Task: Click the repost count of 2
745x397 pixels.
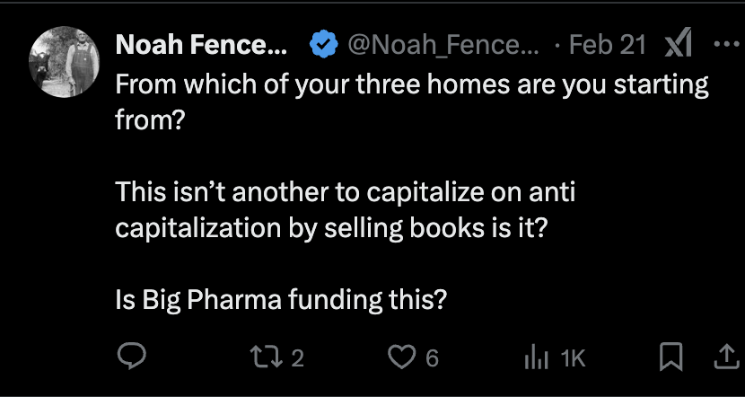Action: tap(299, 358)
